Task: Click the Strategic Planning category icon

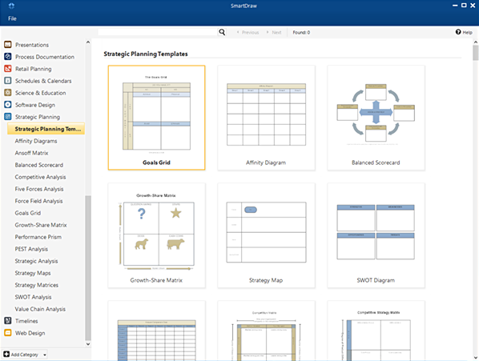Action: 8,117
